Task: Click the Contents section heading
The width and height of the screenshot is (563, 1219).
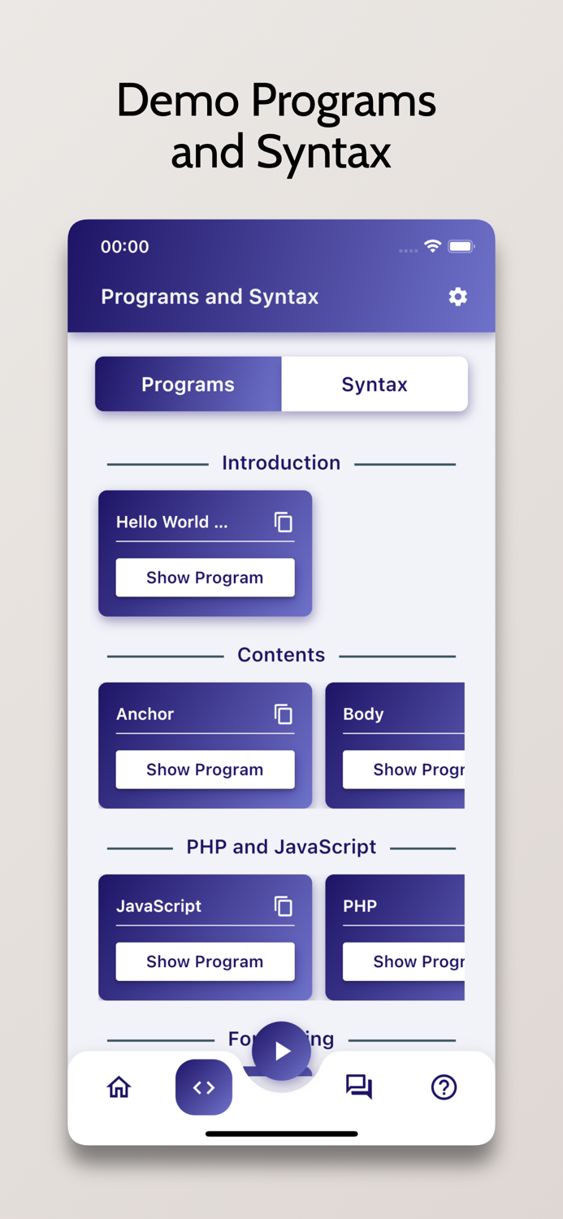Action: pyautogui.click(x=281, y=654)
